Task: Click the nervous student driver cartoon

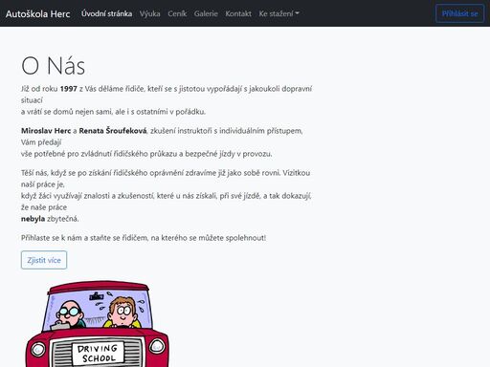Action: tap(122, 312)
